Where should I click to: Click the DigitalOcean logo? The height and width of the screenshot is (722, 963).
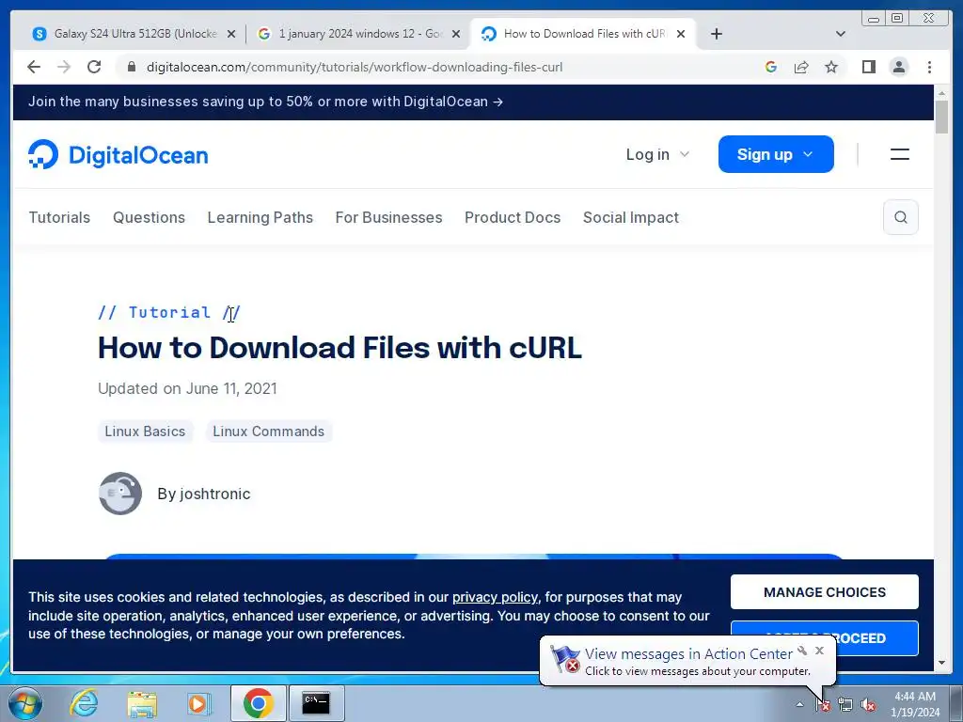click(118, 155)
